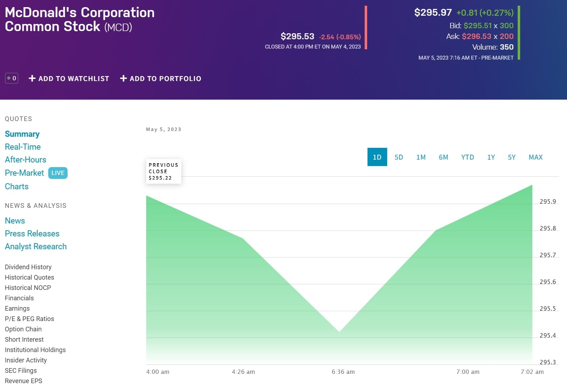Screen dimensions: 567x386
Task: Click the plus icon beside Add to Portfolio
Action: 123,78
